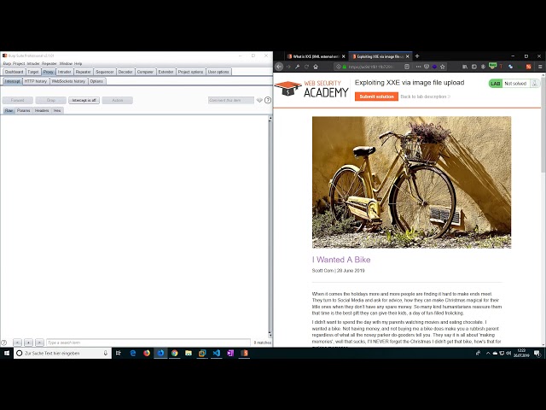Switch to the Target tab

33,72
